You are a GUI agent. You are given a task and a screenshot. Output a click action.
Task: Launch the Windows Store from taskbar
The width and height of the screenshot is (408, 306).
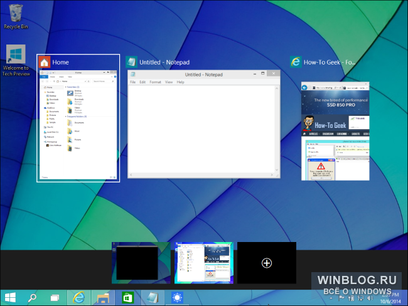coord(127,298)
